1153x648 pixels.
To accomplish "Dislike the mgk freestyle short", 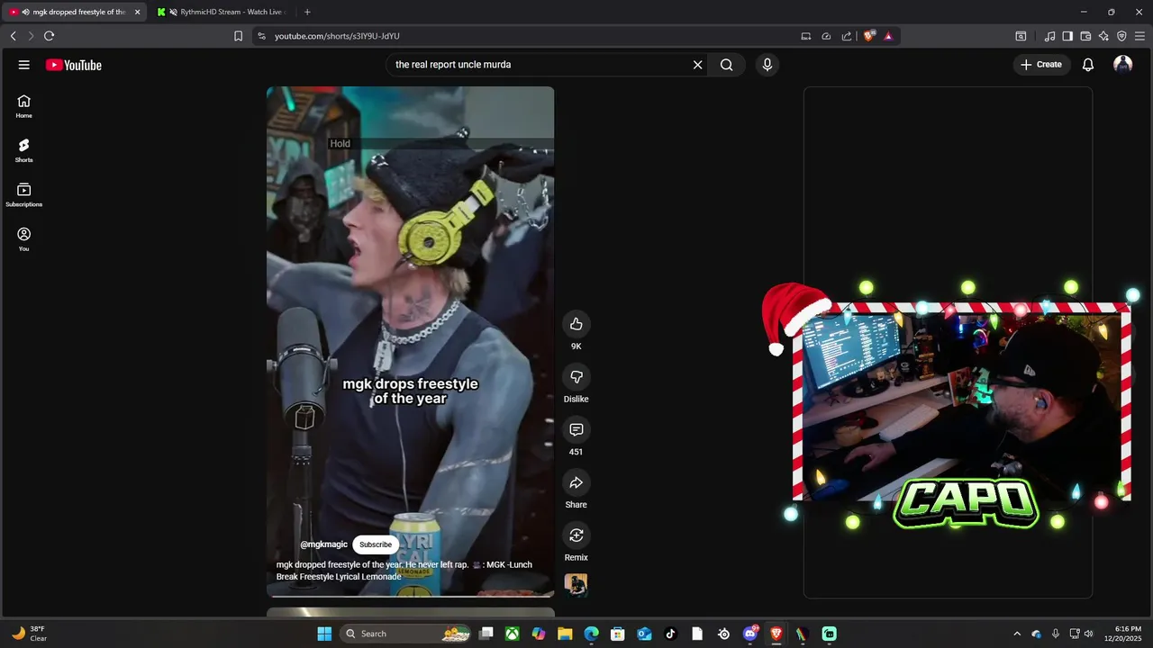I will (576, 377).
